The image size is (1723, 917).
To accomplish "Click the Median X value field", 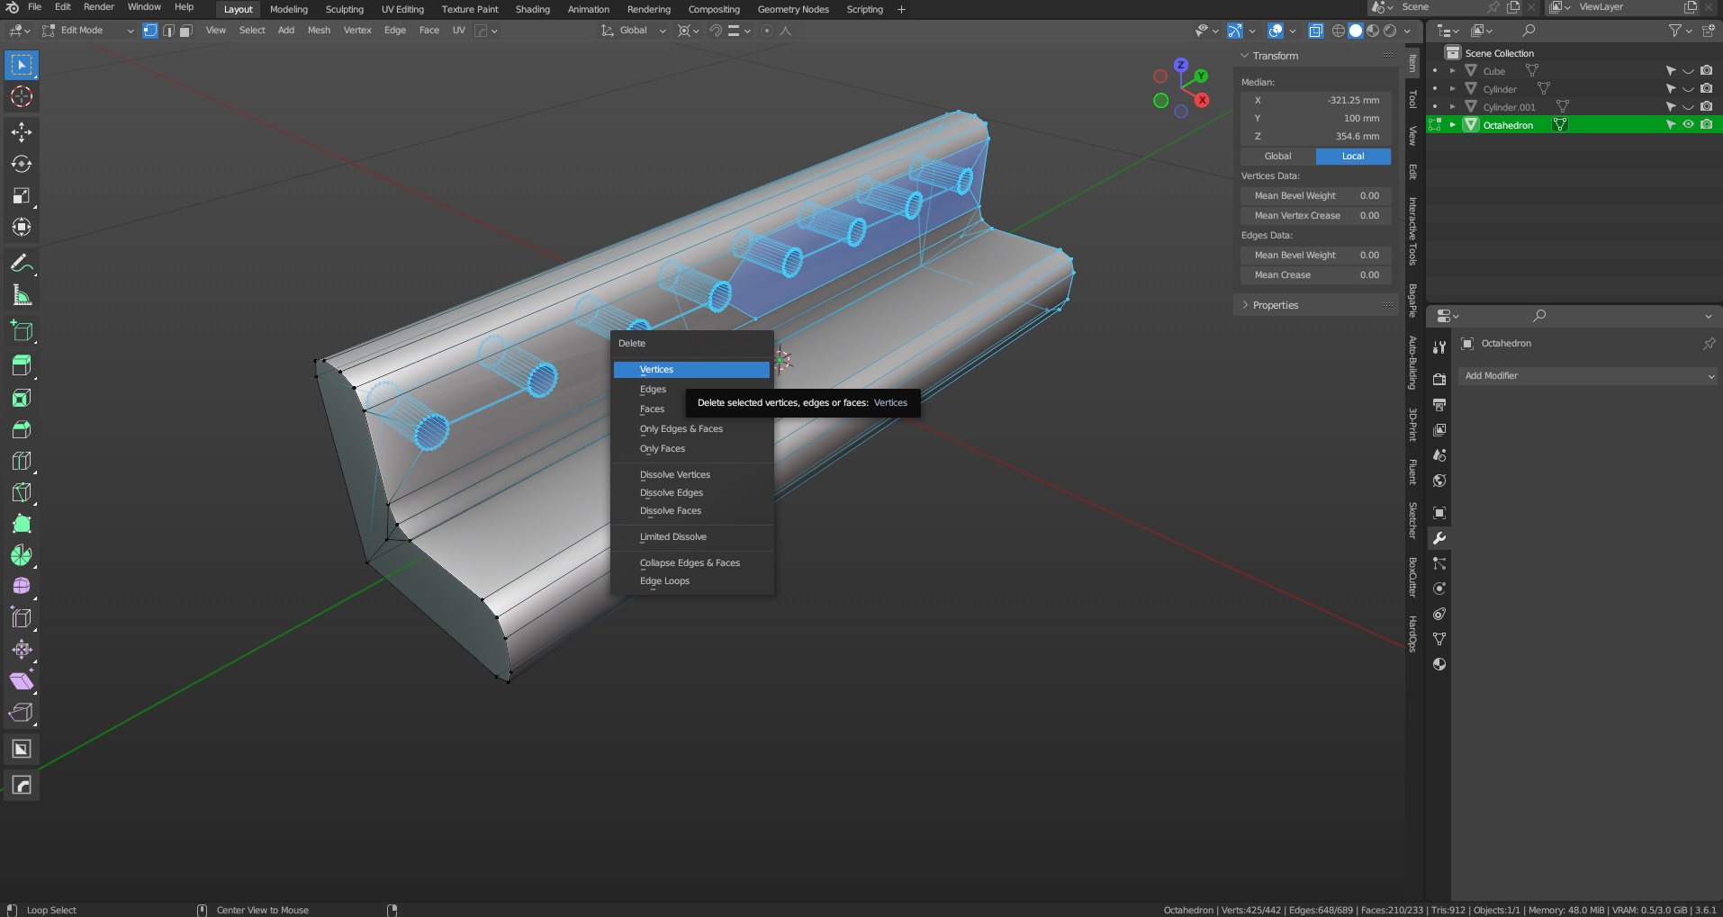I will (x=1315, y=101).
